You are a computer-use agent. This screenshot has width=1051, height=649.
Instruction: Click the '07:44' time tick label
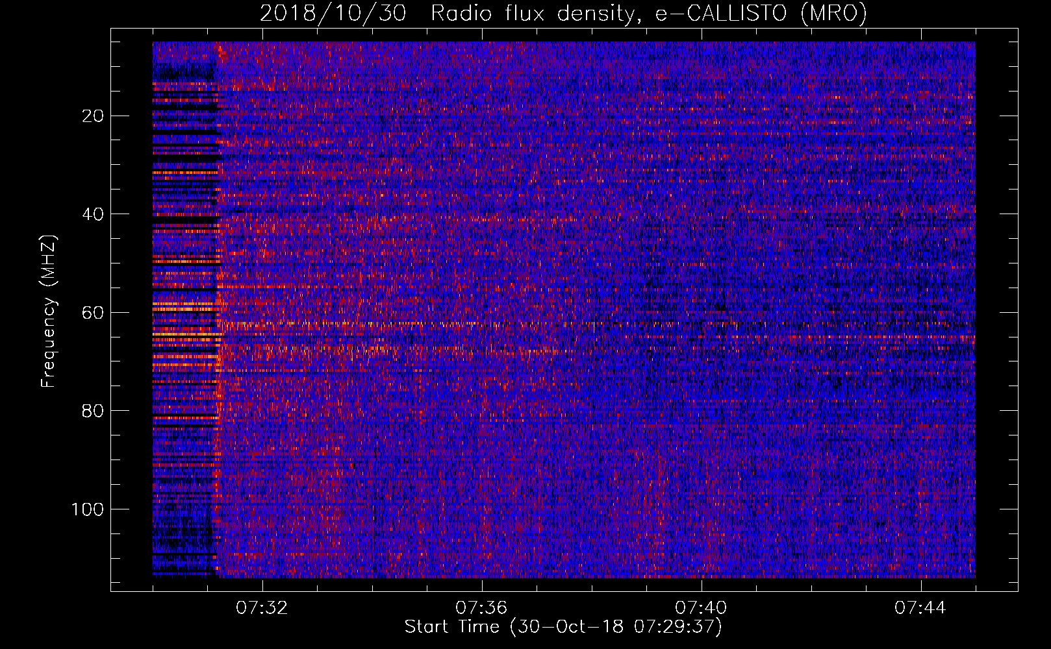tap(920, 608)
